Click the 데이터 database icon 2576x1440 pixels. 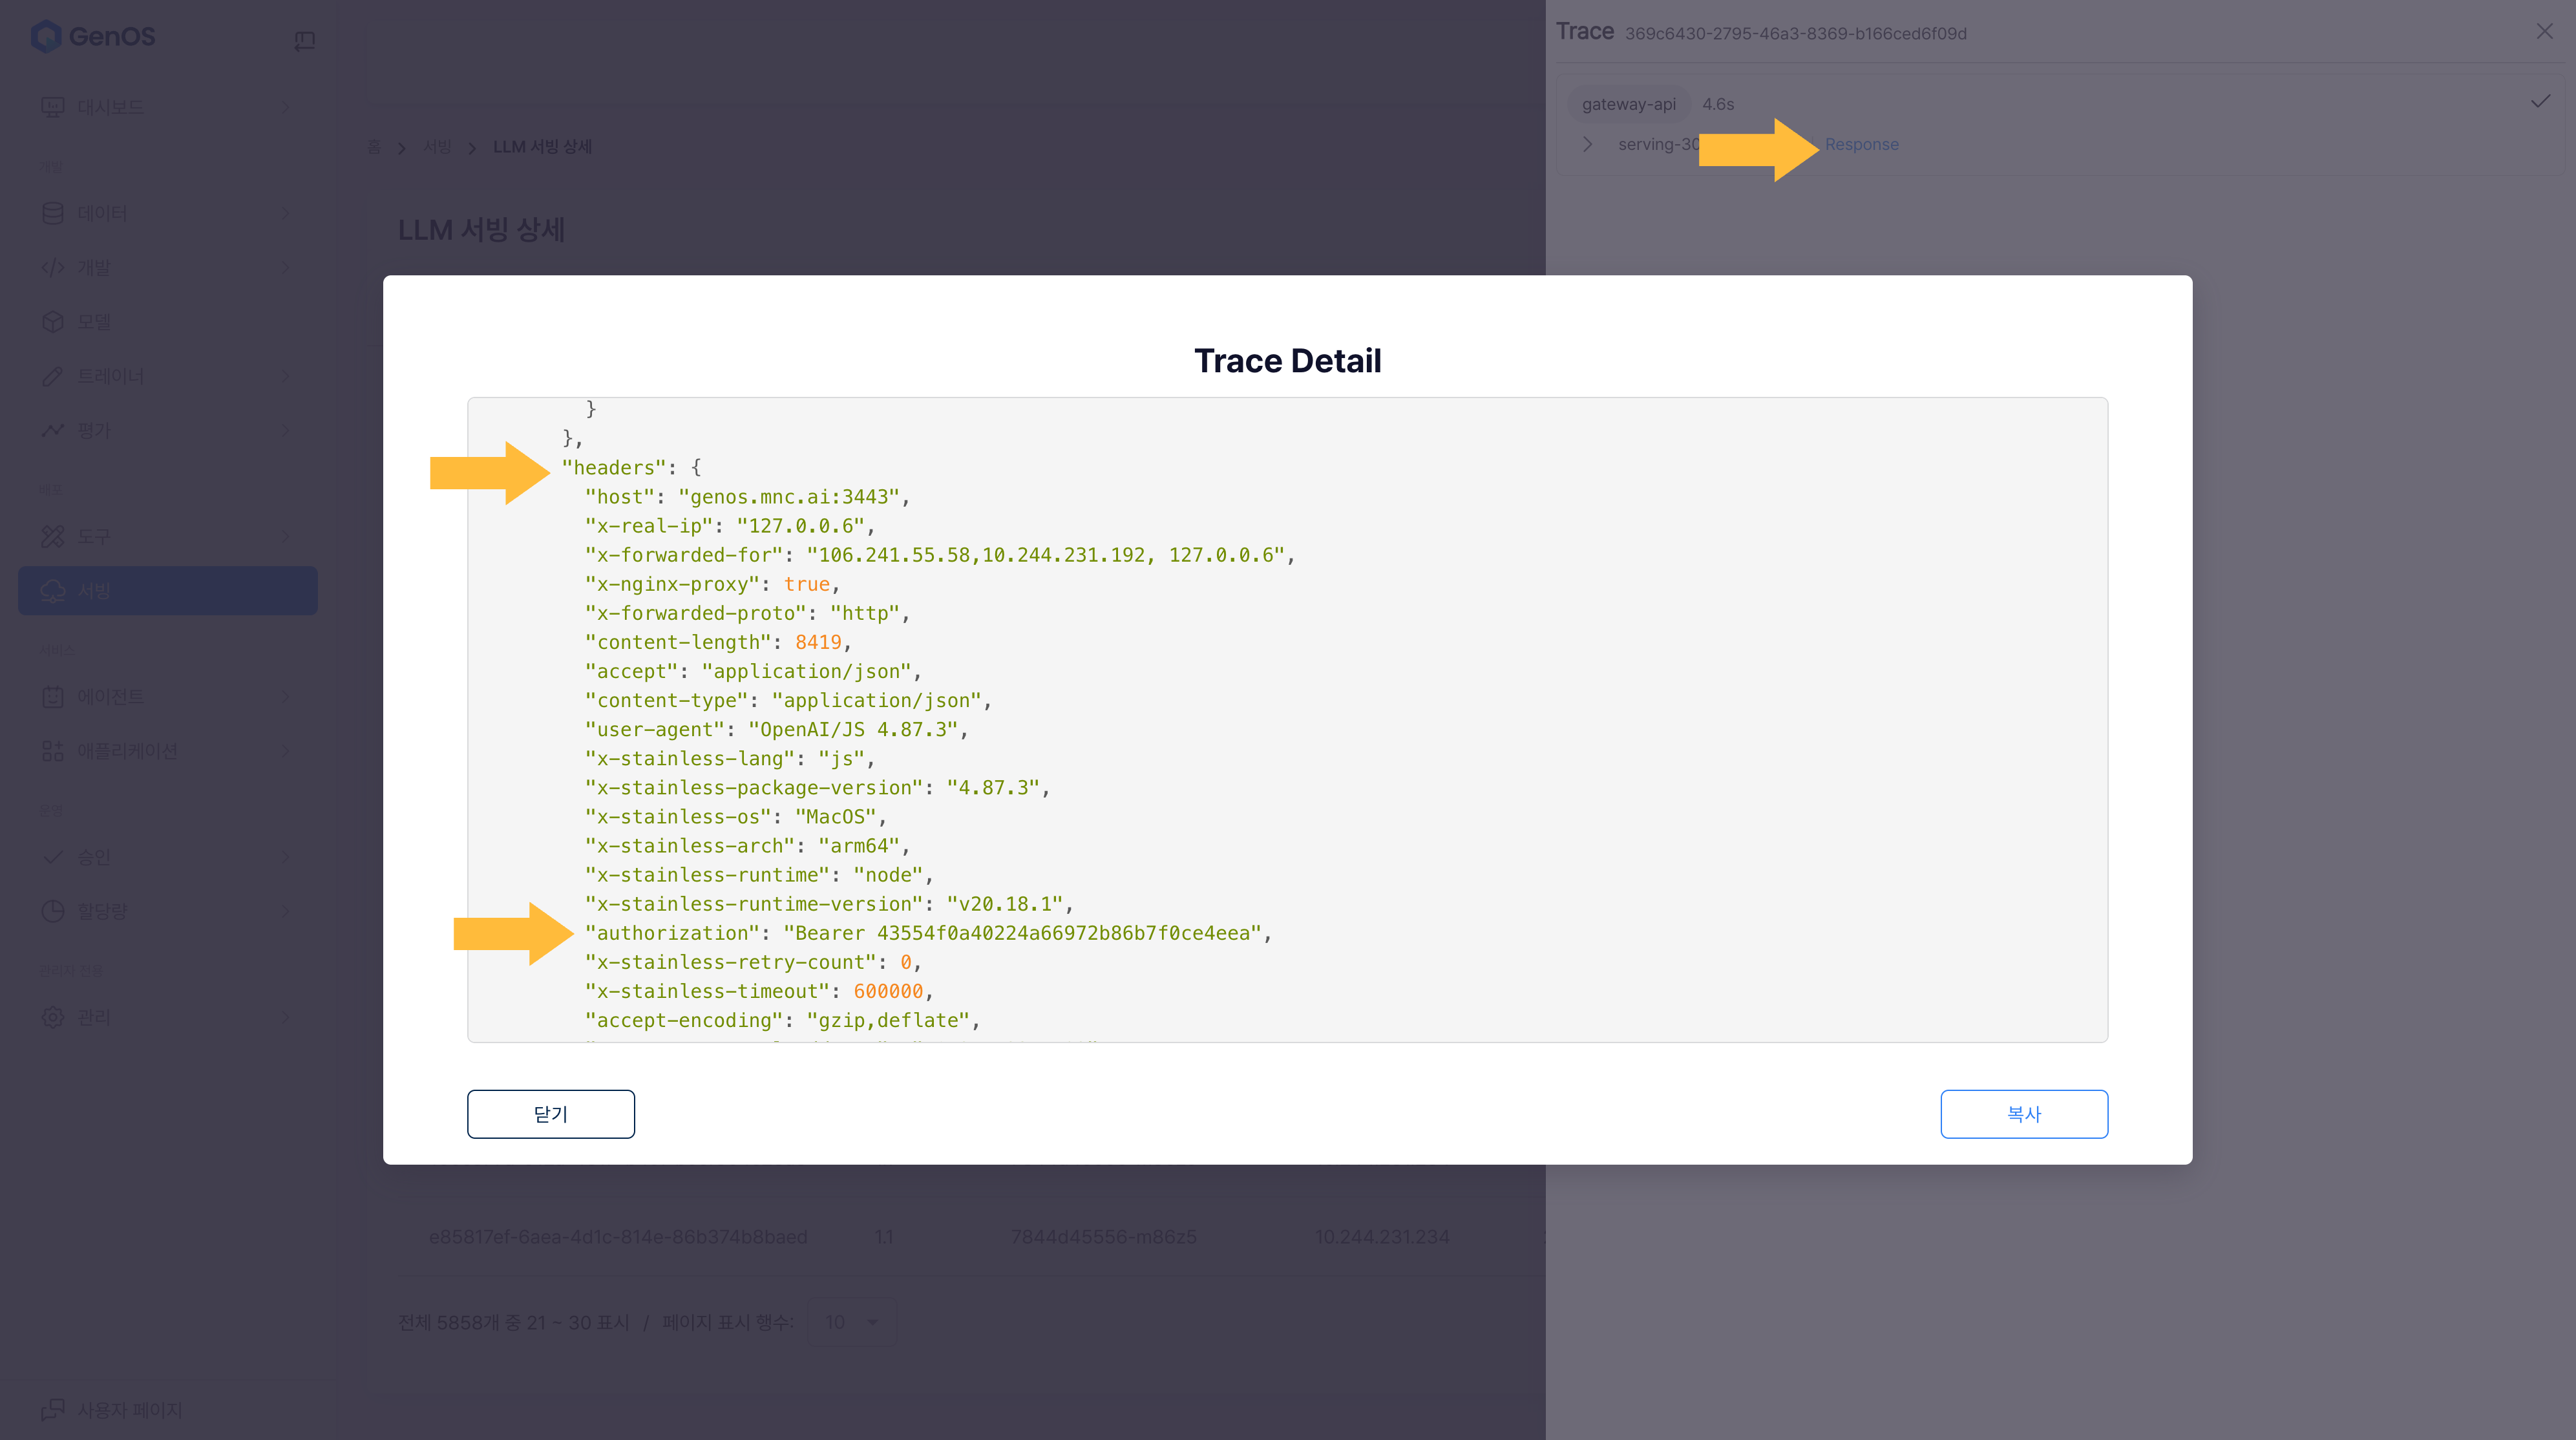pos(52,213)
